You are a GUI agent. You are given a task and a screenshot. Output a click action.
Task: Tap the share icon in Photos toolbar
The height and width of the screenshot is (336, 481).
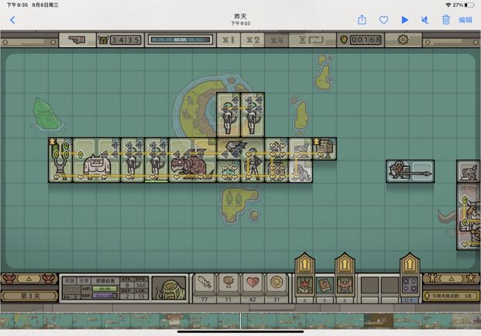coord(362,20)
